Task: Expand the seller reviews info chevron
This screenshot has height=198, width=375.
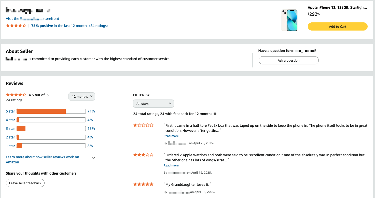Action: (93, 158)
